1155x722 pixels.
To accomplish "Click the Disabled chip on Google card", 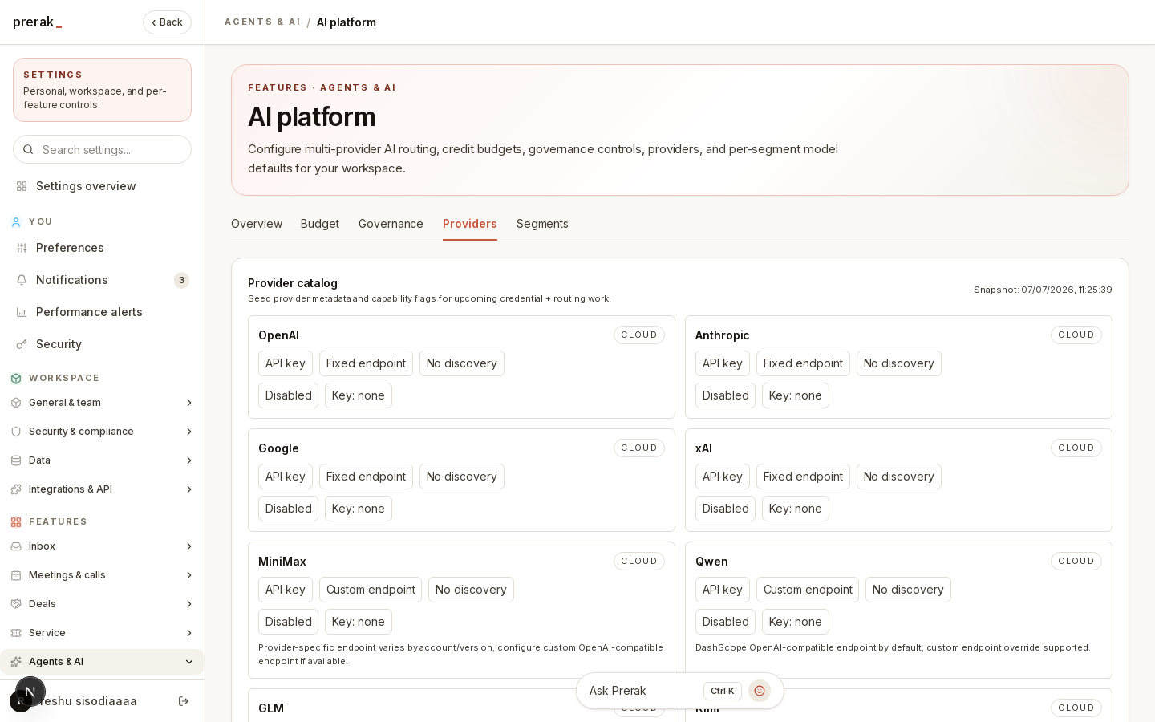I will (288, 509).
